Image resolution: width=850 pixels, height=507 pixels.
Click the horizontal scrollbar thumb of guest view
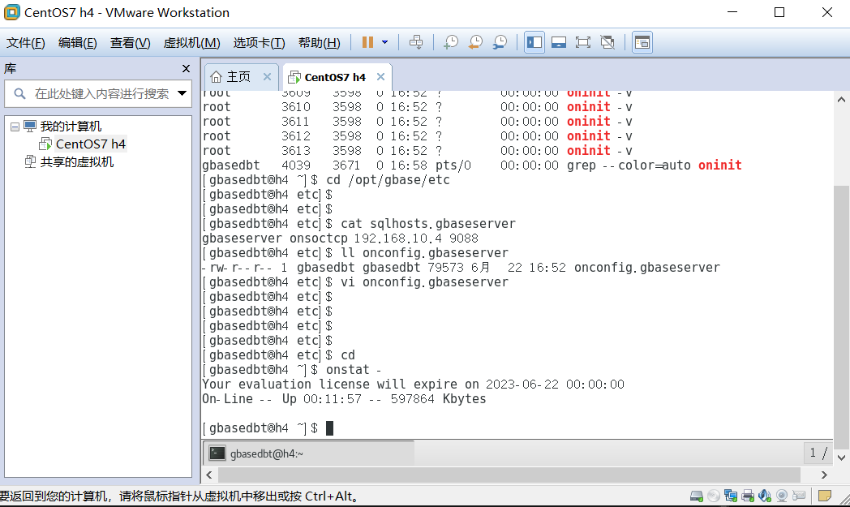click(x=509, y=475)
